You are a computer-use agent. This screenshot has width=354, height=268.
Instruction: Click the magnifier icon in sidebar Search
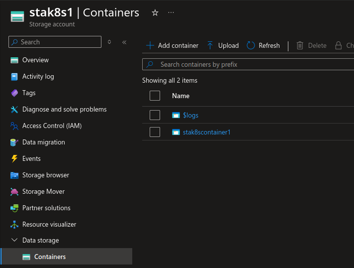15,42
